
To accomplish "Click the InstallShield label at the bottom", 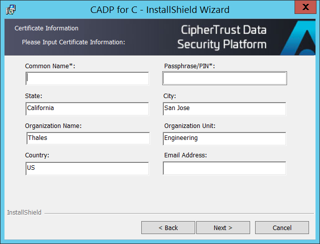I will (x=24, y=213).
